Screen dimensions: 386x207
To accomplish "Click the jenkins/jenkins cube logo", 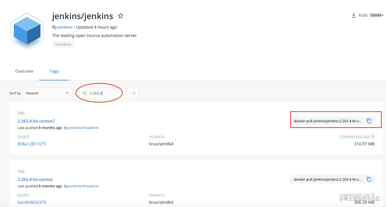I will [x=27, y=30].
